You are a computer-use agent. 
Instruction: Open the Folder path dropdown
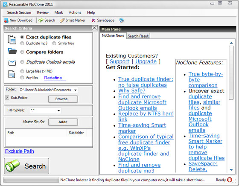coord(75,90)
